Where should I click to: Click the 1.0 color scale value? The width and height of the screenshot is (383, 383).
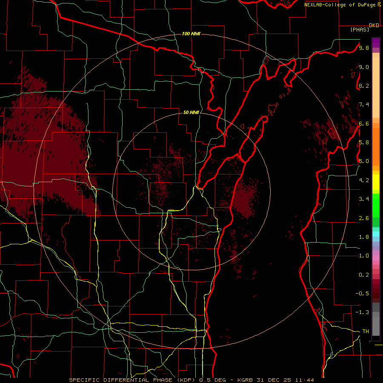click(x=364, y=256)
